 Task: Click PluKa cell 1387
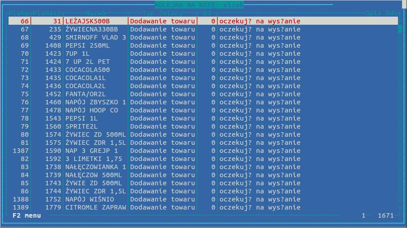[x=21, y=151]
